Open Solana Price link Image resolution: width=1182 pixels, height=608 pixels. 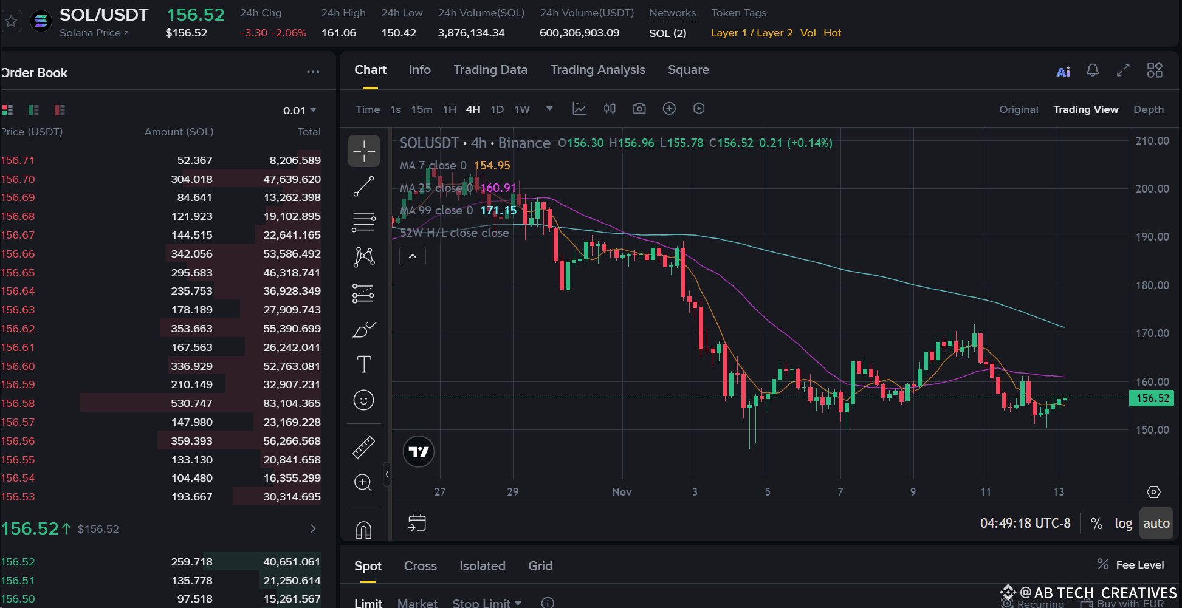point(94,33)
